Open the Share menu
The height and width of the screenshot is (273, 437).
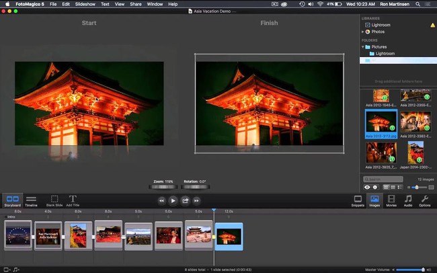[136, 4]
